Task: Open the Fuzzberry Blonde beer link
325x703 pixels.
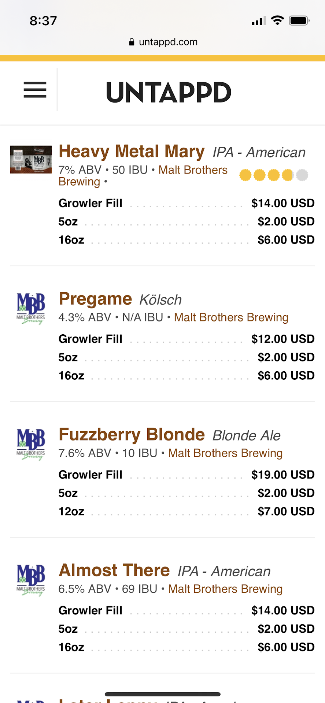Action: point(132,435)
